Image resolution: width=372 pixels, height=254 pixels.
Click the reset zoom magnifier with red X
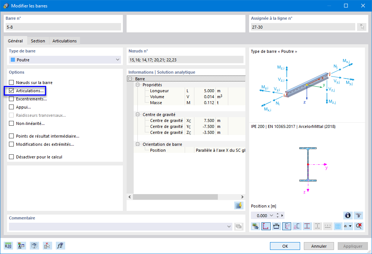pos(359,226)
